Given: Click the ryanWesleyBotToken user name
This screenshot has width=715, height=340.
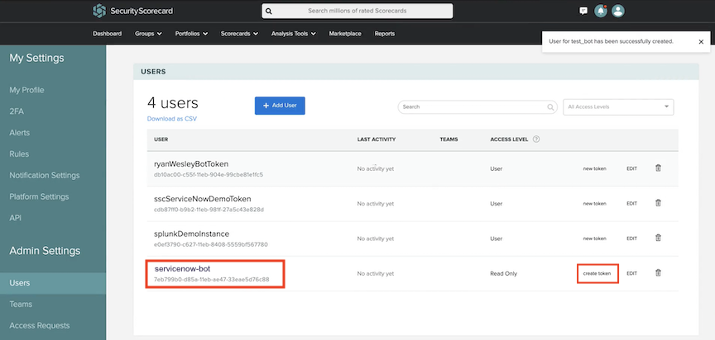Looking at the screenshot, I should click(191, 163).
